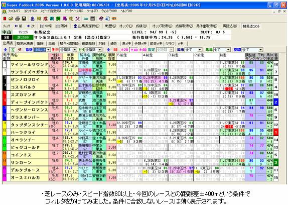Save using the floppy disk icon
The height and width of the screenshot is (205, 288).
point(24,19)
